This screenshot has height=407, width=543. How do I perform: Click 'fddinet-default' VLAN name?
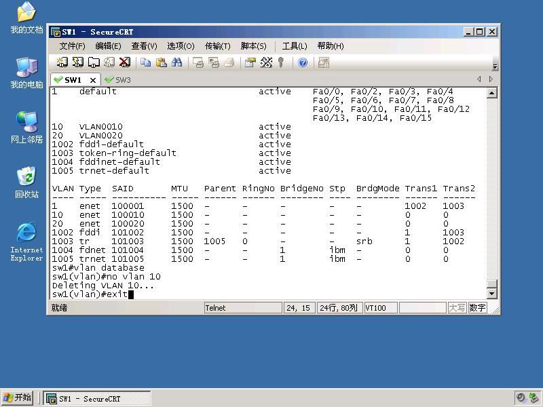click(119, 162)
